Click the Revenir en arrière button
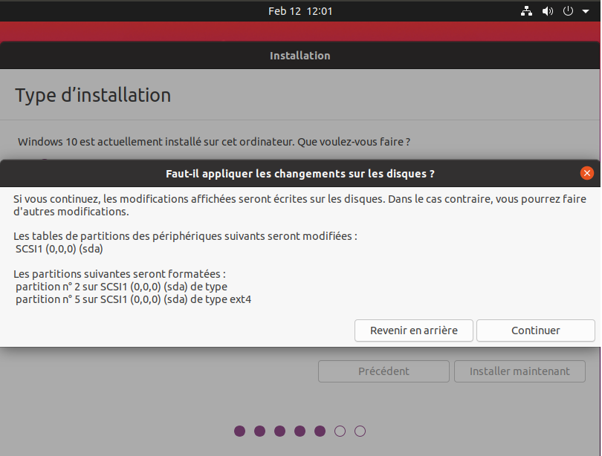Screen dimensions: 602x456 (414, 330)
